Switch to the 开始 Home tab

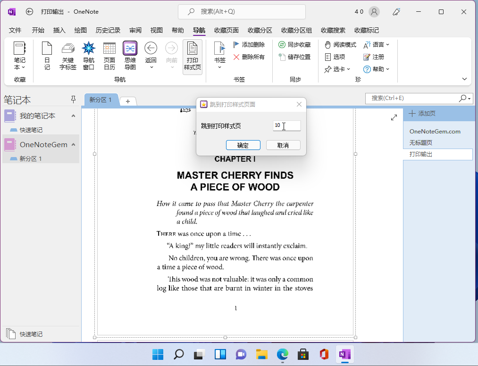point(38,30)
